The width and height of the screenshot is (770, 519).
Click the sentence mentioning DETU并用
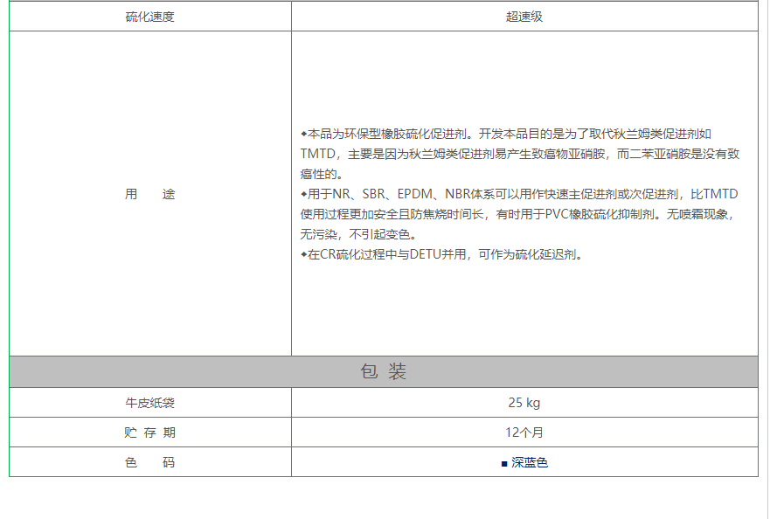(x=446, y=255)
